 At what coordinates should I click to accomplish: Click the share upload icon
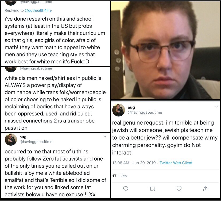tap(206, 189)
